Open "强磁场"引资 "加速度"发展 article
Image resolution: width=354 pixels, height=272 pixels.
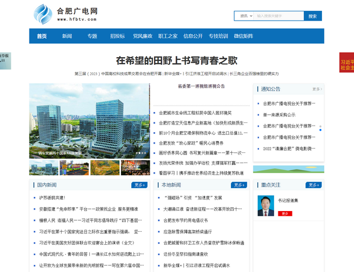tap(193, 198)
